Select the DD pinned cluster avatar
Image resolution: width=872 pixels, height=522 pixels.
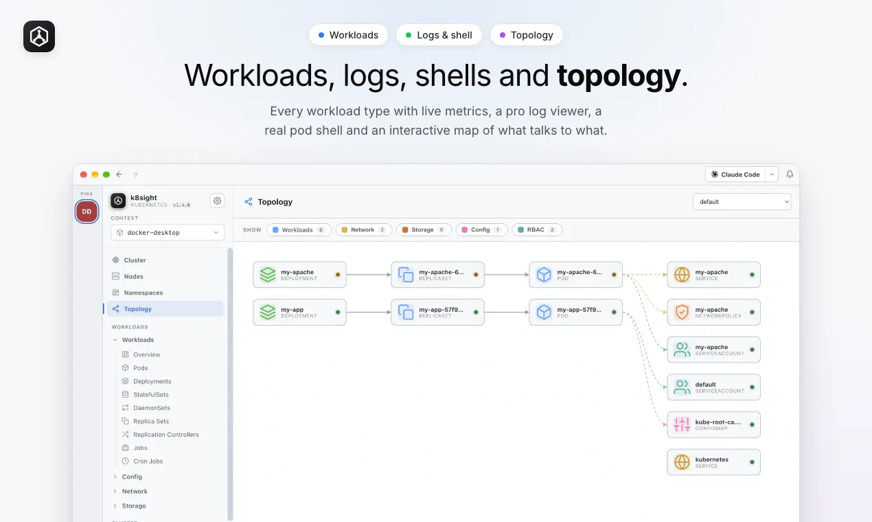(x=87, y=212)
